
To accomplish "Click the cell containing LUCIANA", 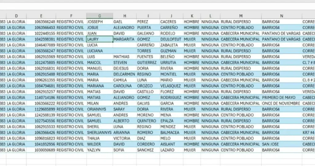I will pos(100,51).
